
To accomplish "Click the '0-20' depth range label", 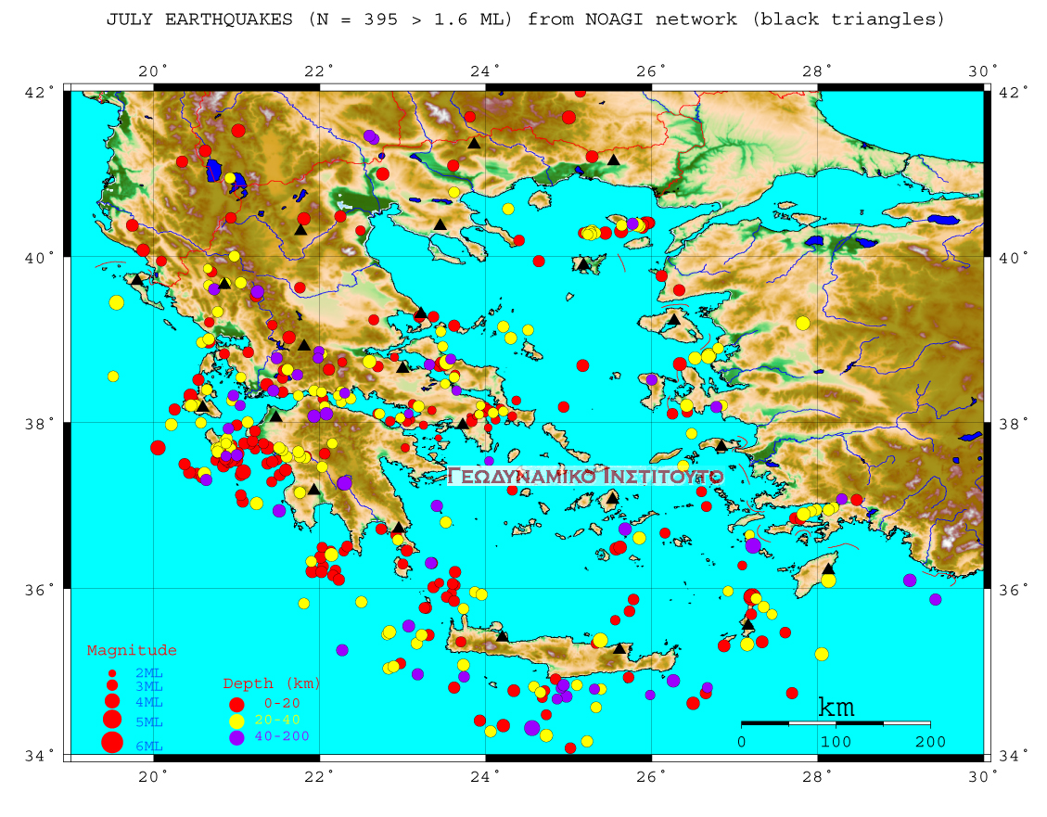I will tap(282, 703).
